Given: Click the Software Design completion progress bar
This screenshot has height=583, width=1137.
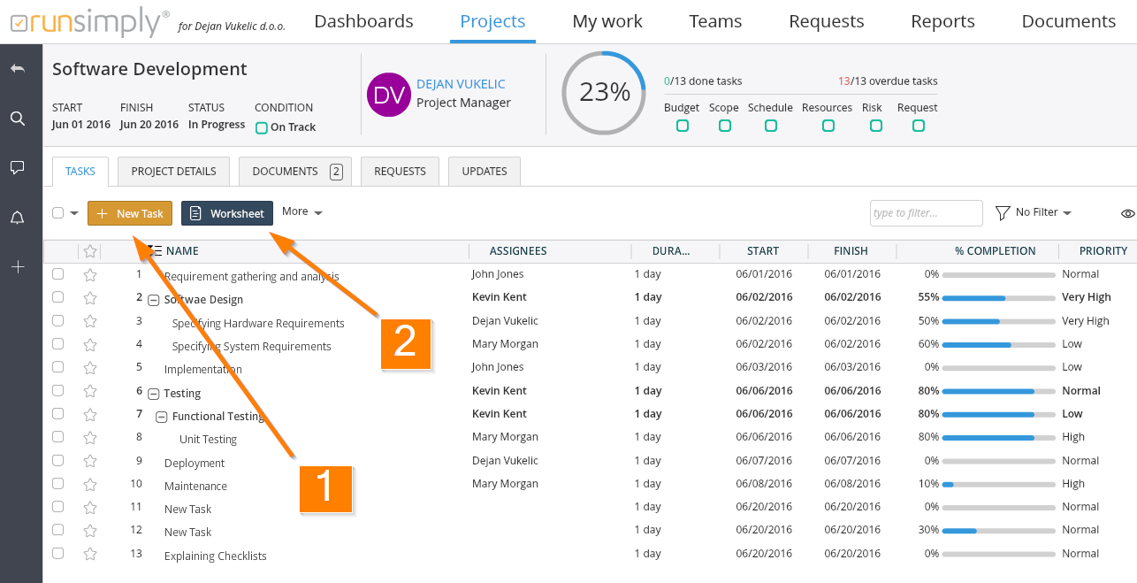Looking at the screenshot, I should click(998, 298).
